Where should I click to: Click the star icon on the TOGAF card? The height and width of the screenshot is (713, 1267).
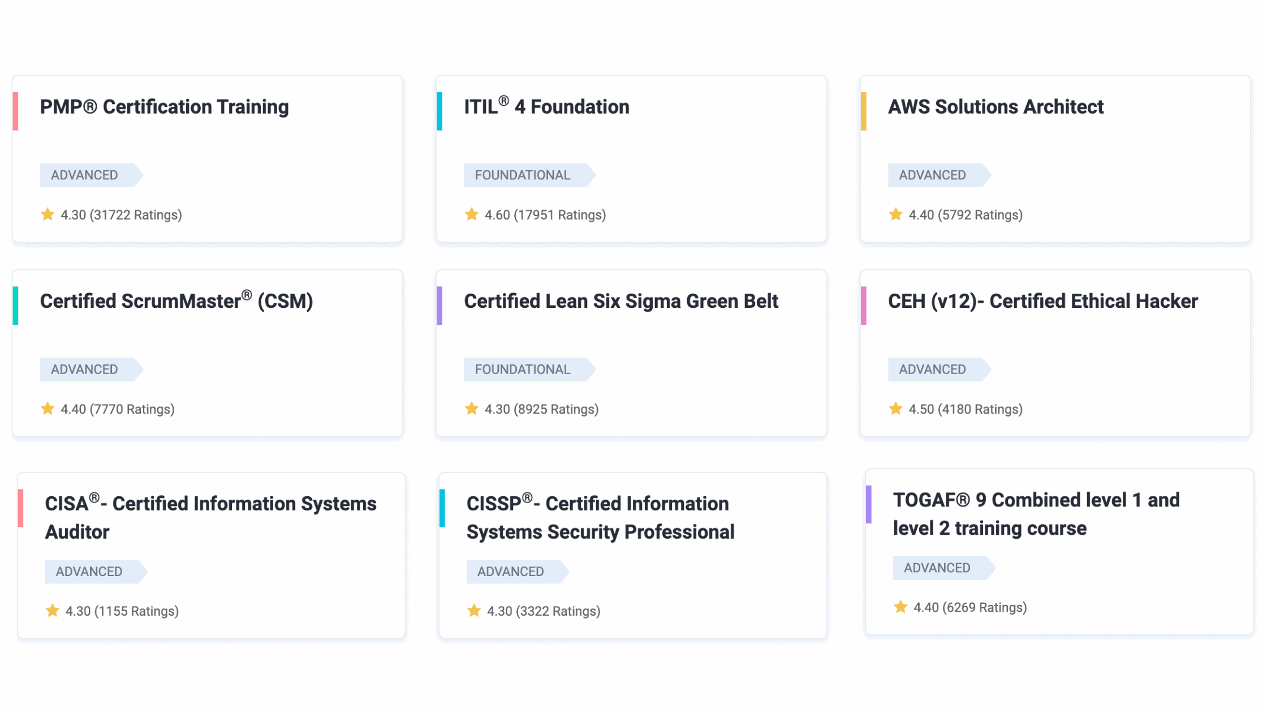[900, 607]
